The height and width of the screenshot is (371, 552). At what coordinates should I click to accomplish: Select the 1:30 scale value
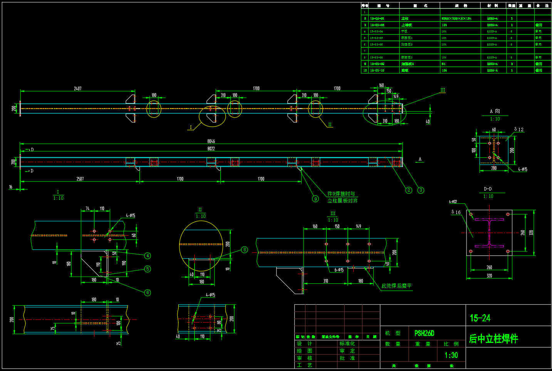(451, 355)
